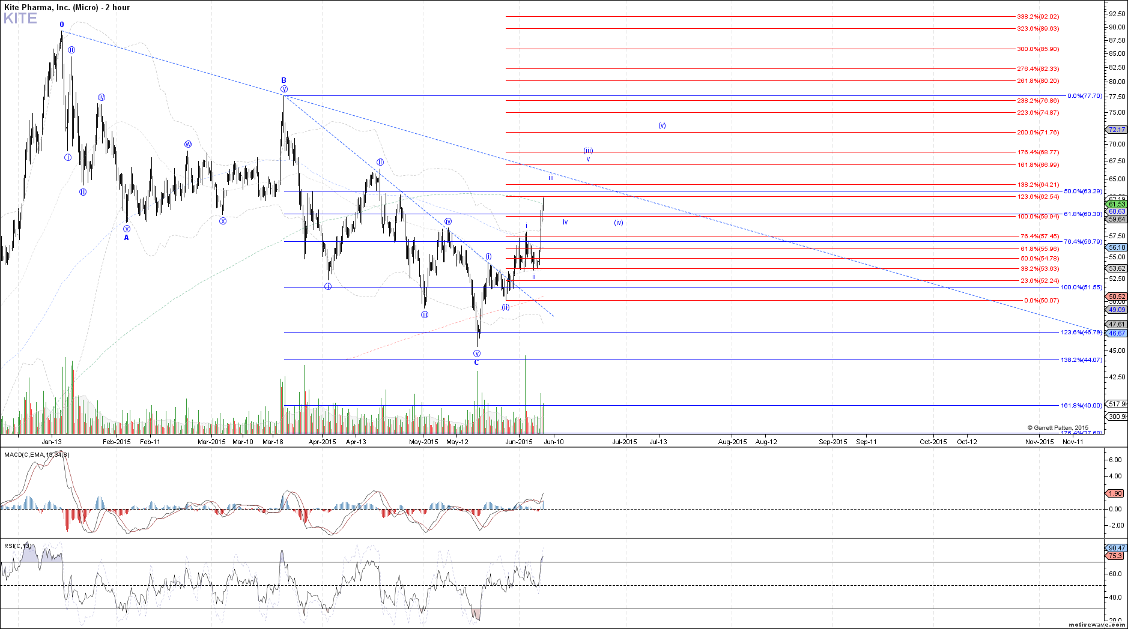Click the 123.6%(62.54) extension label
The width and height of the screenshot is (1128, 629).
point(1038,197)
